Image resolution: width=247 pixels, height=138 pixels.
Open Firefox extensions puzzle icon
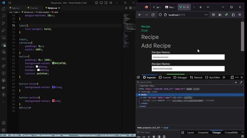click(233, 15)
